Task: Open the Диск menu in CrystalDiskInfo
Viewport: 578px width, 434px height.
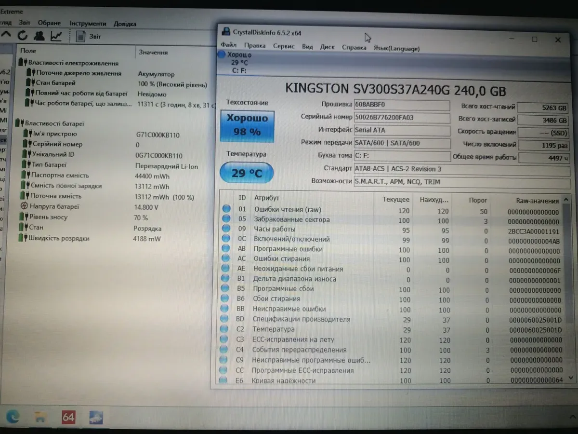Action: click(327, 47)
